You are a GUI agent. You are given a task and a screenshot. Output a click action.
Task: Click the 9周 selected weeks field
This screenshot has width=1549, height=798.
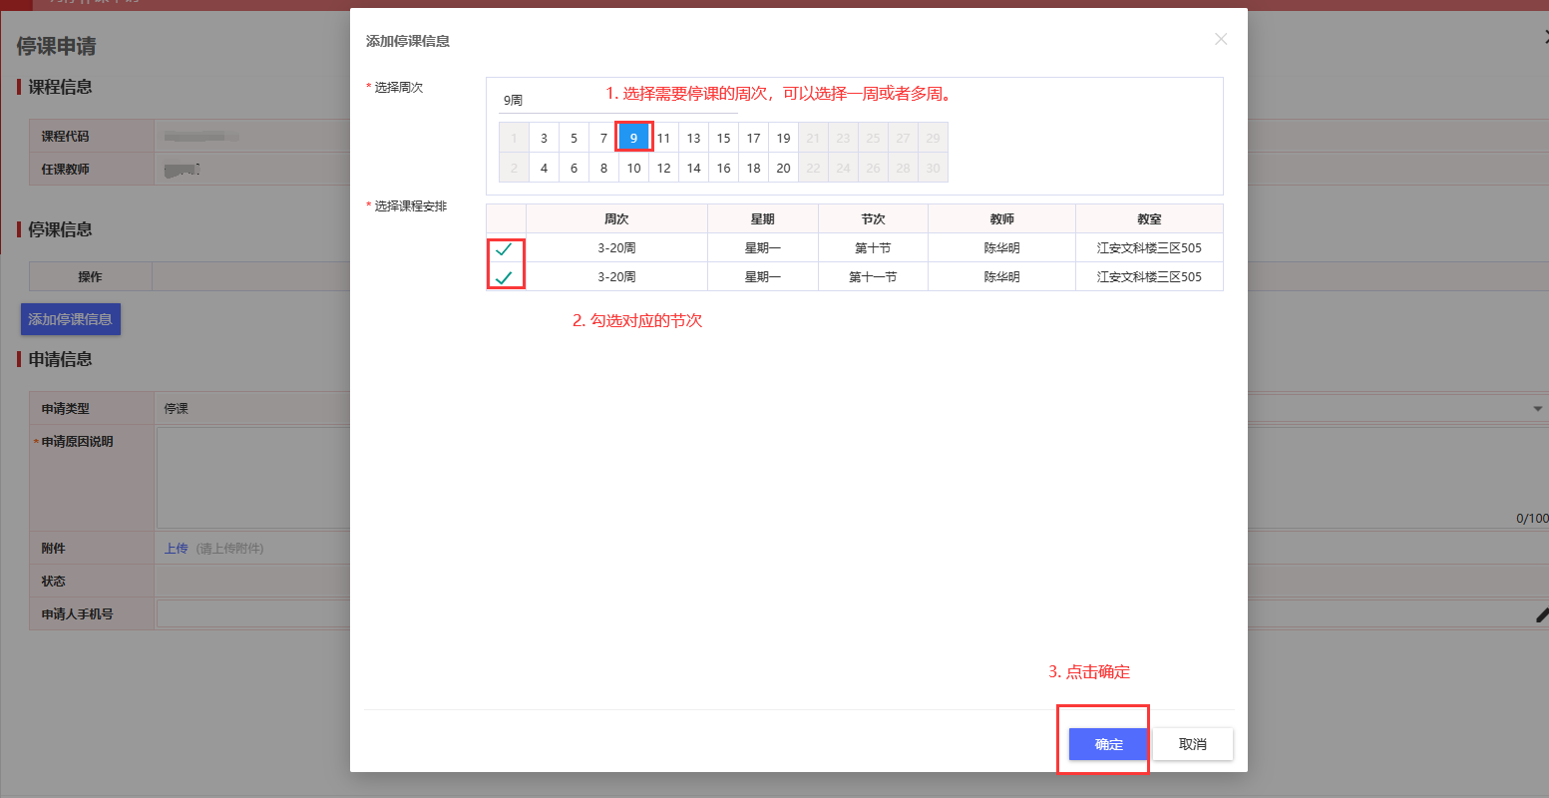point(616,100)
